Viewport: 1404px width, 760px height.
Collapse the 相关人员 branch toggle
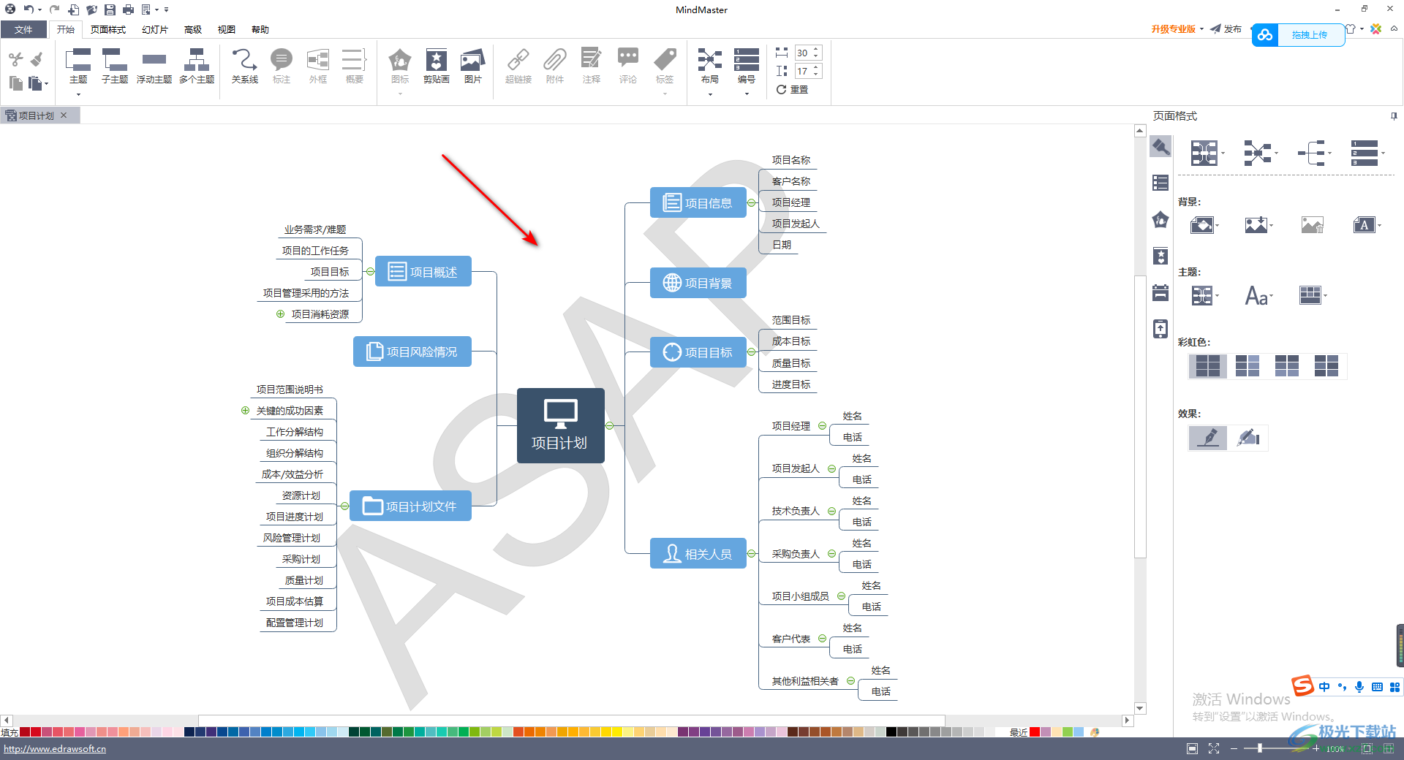751,554
